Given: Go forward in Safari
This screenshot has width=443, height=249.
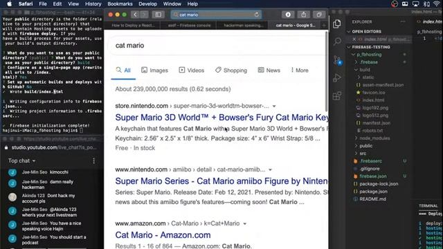Looking at the screenshot, I should coord(144,15).
